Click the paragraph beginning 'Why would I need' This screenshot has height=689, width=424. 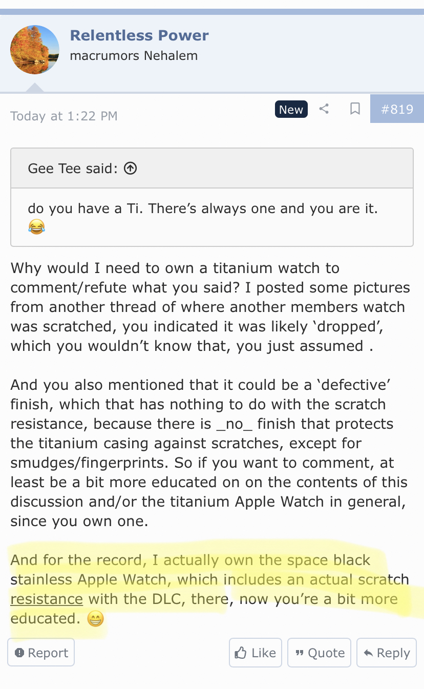tap(210, 307)
